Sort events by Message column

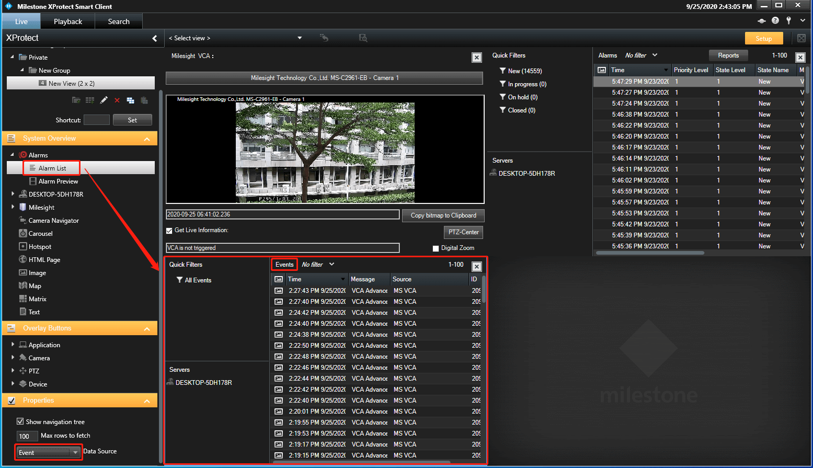(369, 279)
